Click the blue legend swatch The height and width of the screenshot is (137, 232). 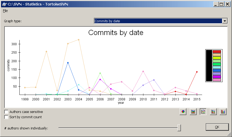[x=217, y=70]
